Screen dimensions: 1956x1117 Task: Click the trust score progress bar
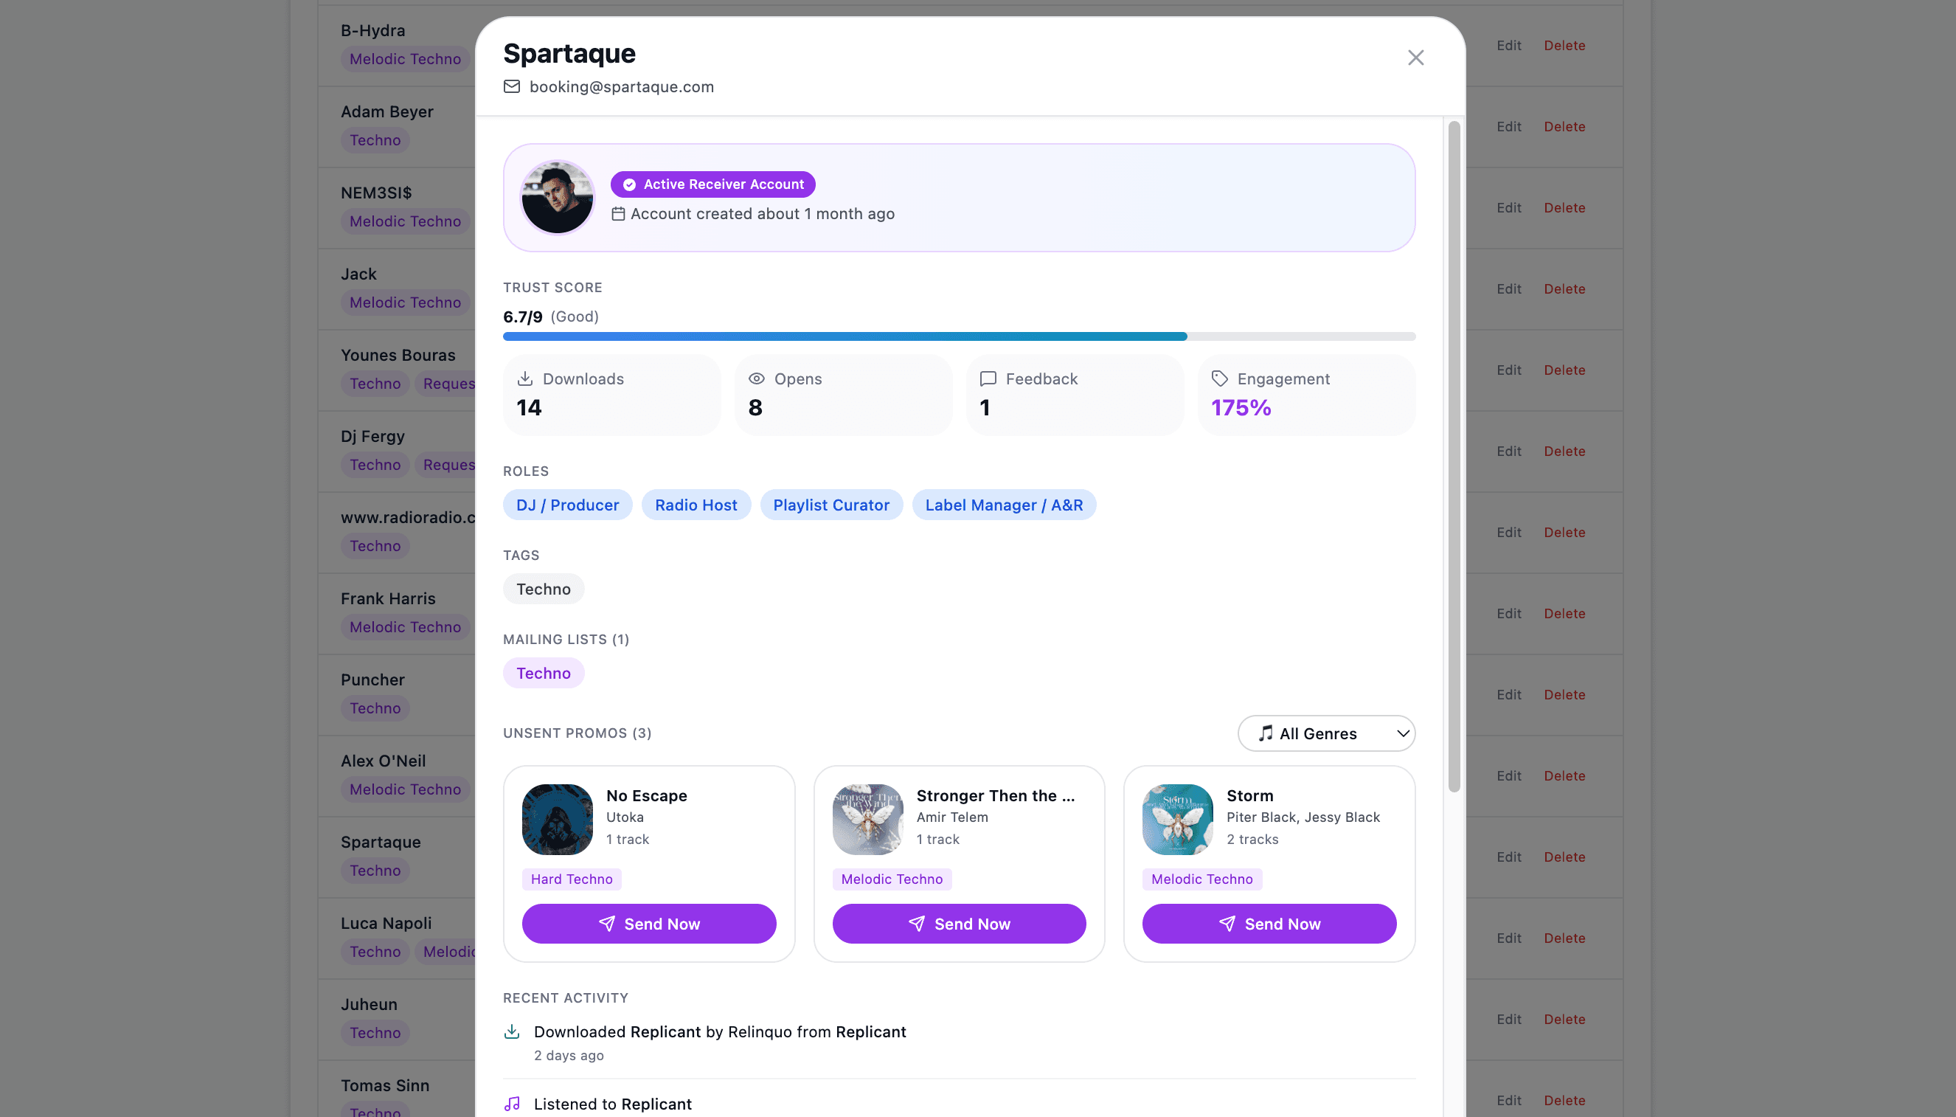(x=958, y=336)
